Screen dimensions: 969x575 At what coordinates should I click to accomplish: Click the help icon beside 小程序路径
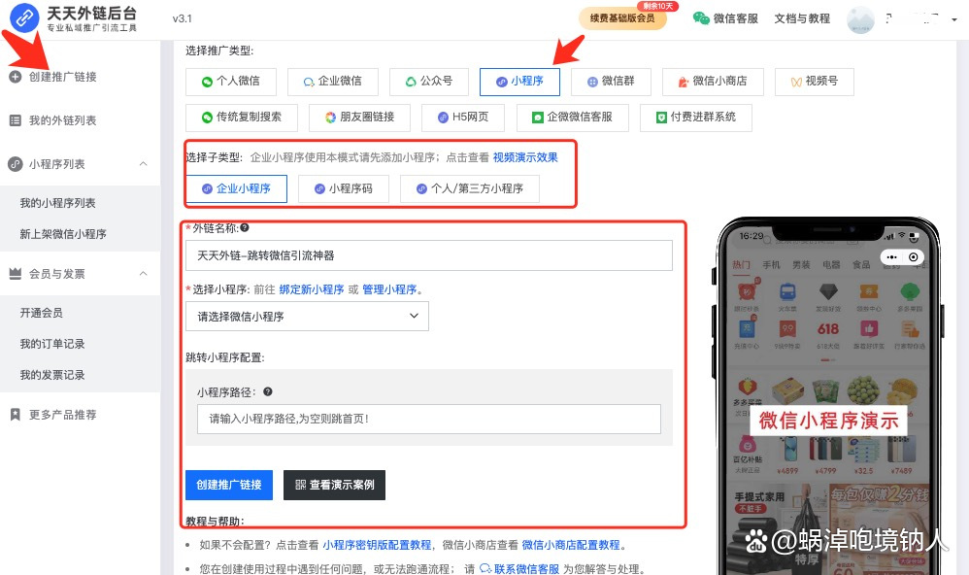[268, 391]
